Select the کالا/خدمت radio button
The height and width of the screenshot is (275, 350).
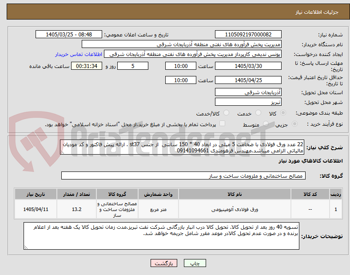point(226,113)
